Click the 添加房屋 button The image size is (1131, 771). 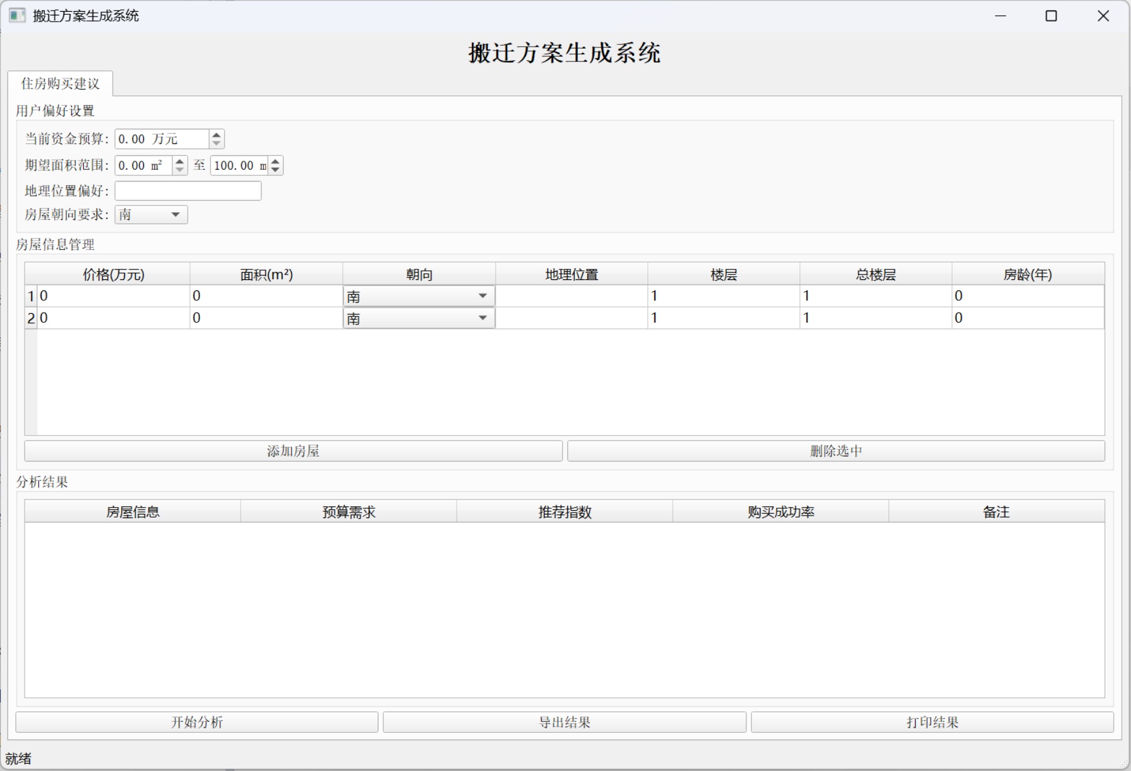tap(293, 451)
